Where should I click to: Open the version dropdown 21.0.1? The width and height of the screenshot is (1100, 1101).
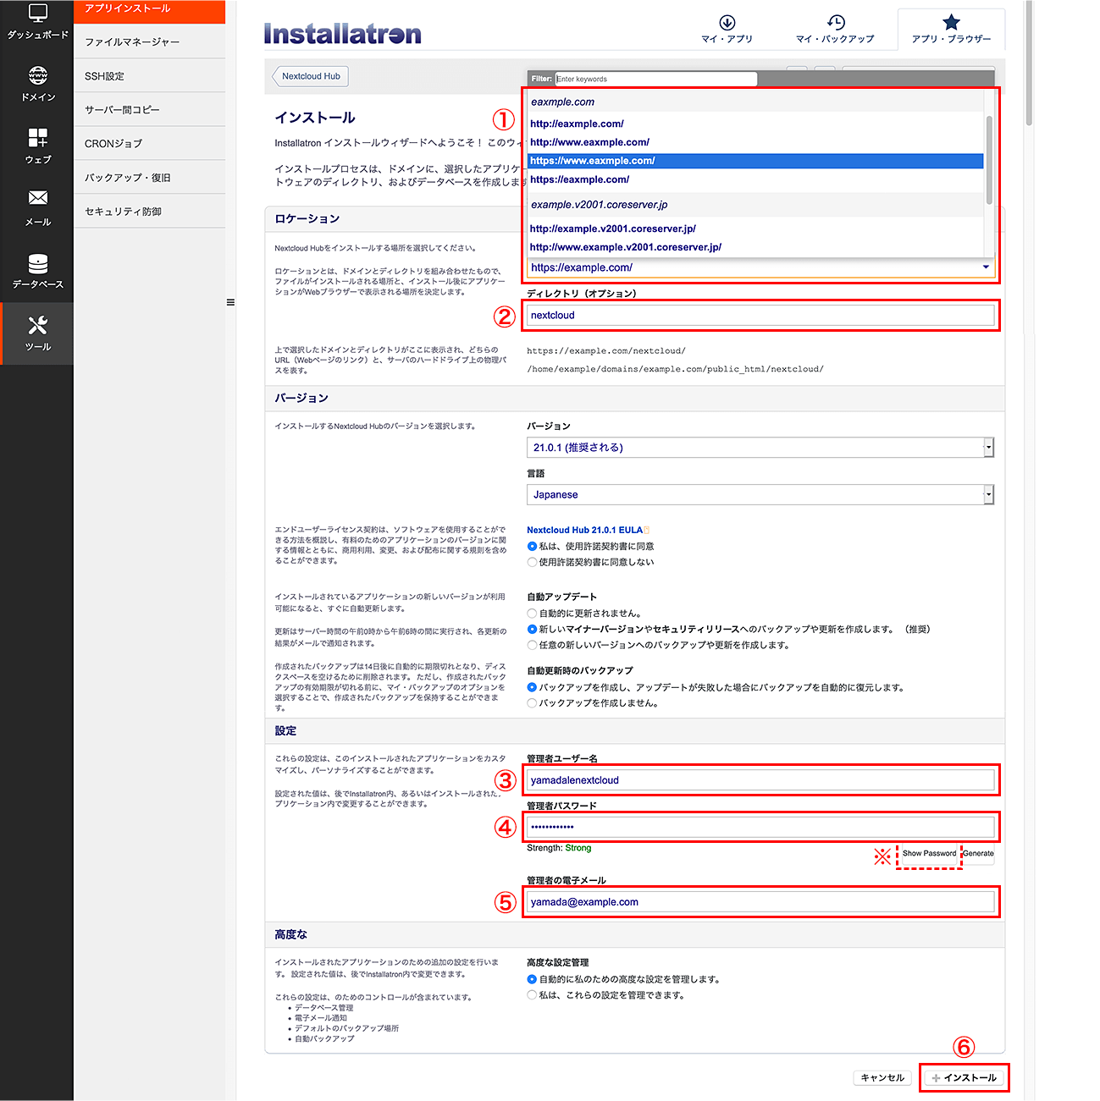click(760, 448)
